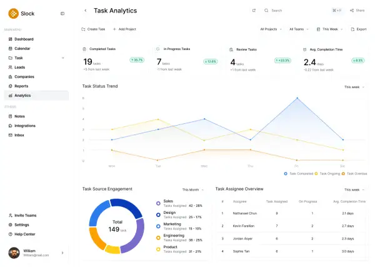Select Reports in sidebar menu
The height and width of the screenshot is (267, 375).
click(21, 86)
